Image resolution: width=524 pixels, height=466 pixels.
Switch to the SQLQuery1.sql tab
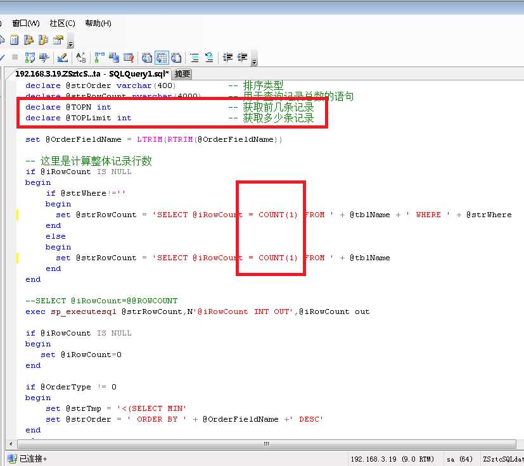click(92, 74)
